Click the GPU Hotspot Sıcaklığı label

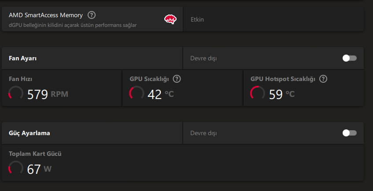click(x=283, y=79)
